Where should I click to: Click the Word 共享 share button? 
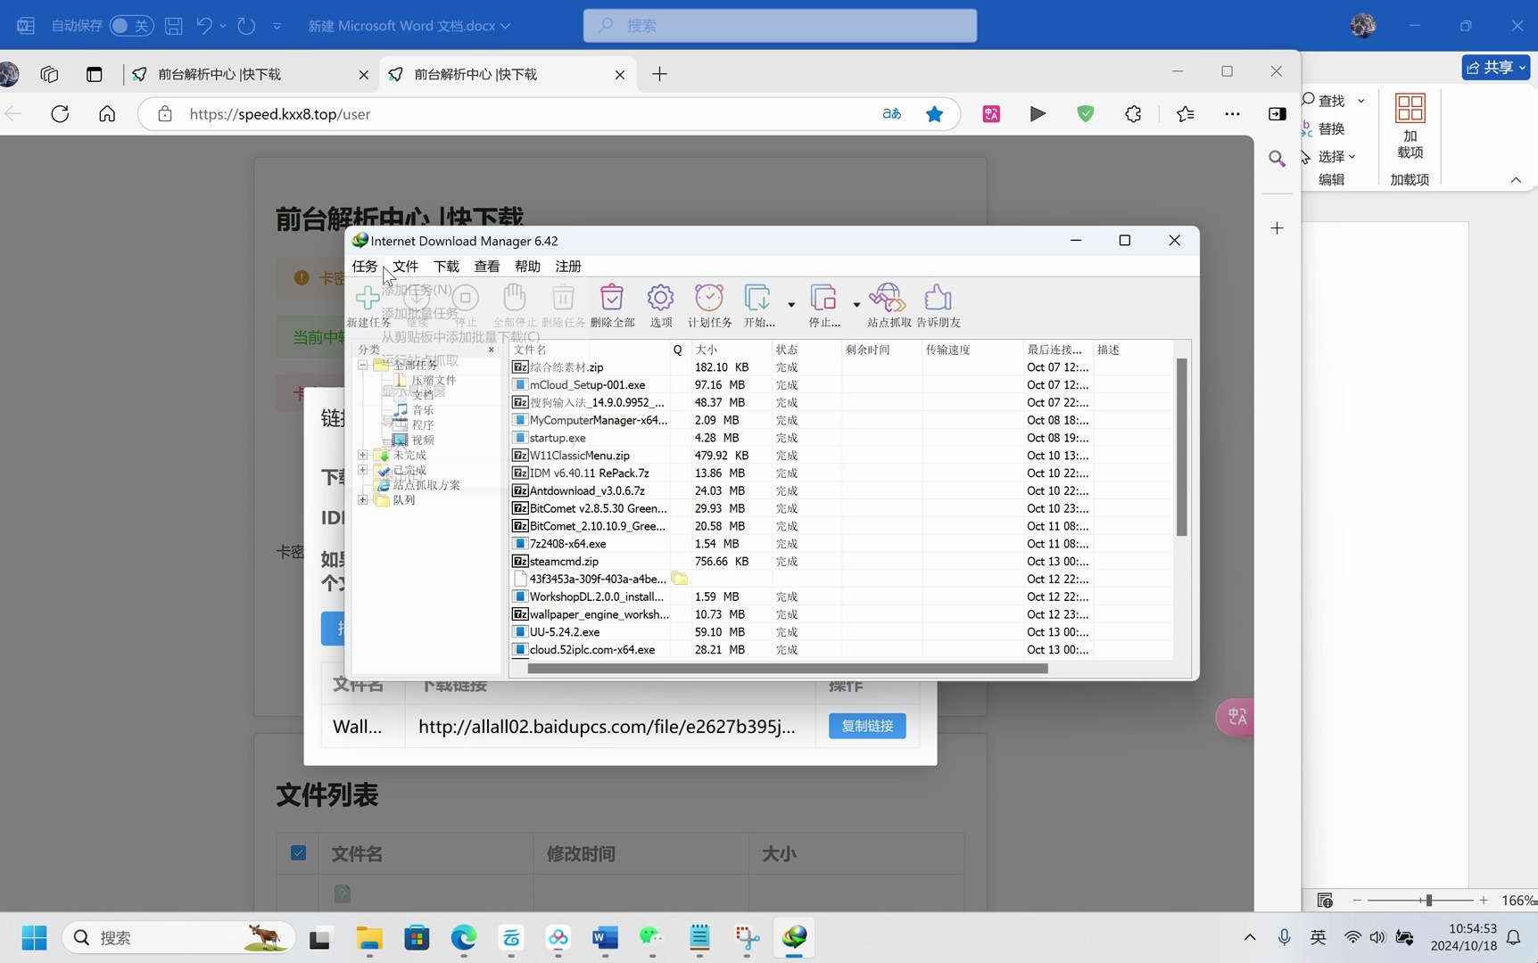[1496, 67]
